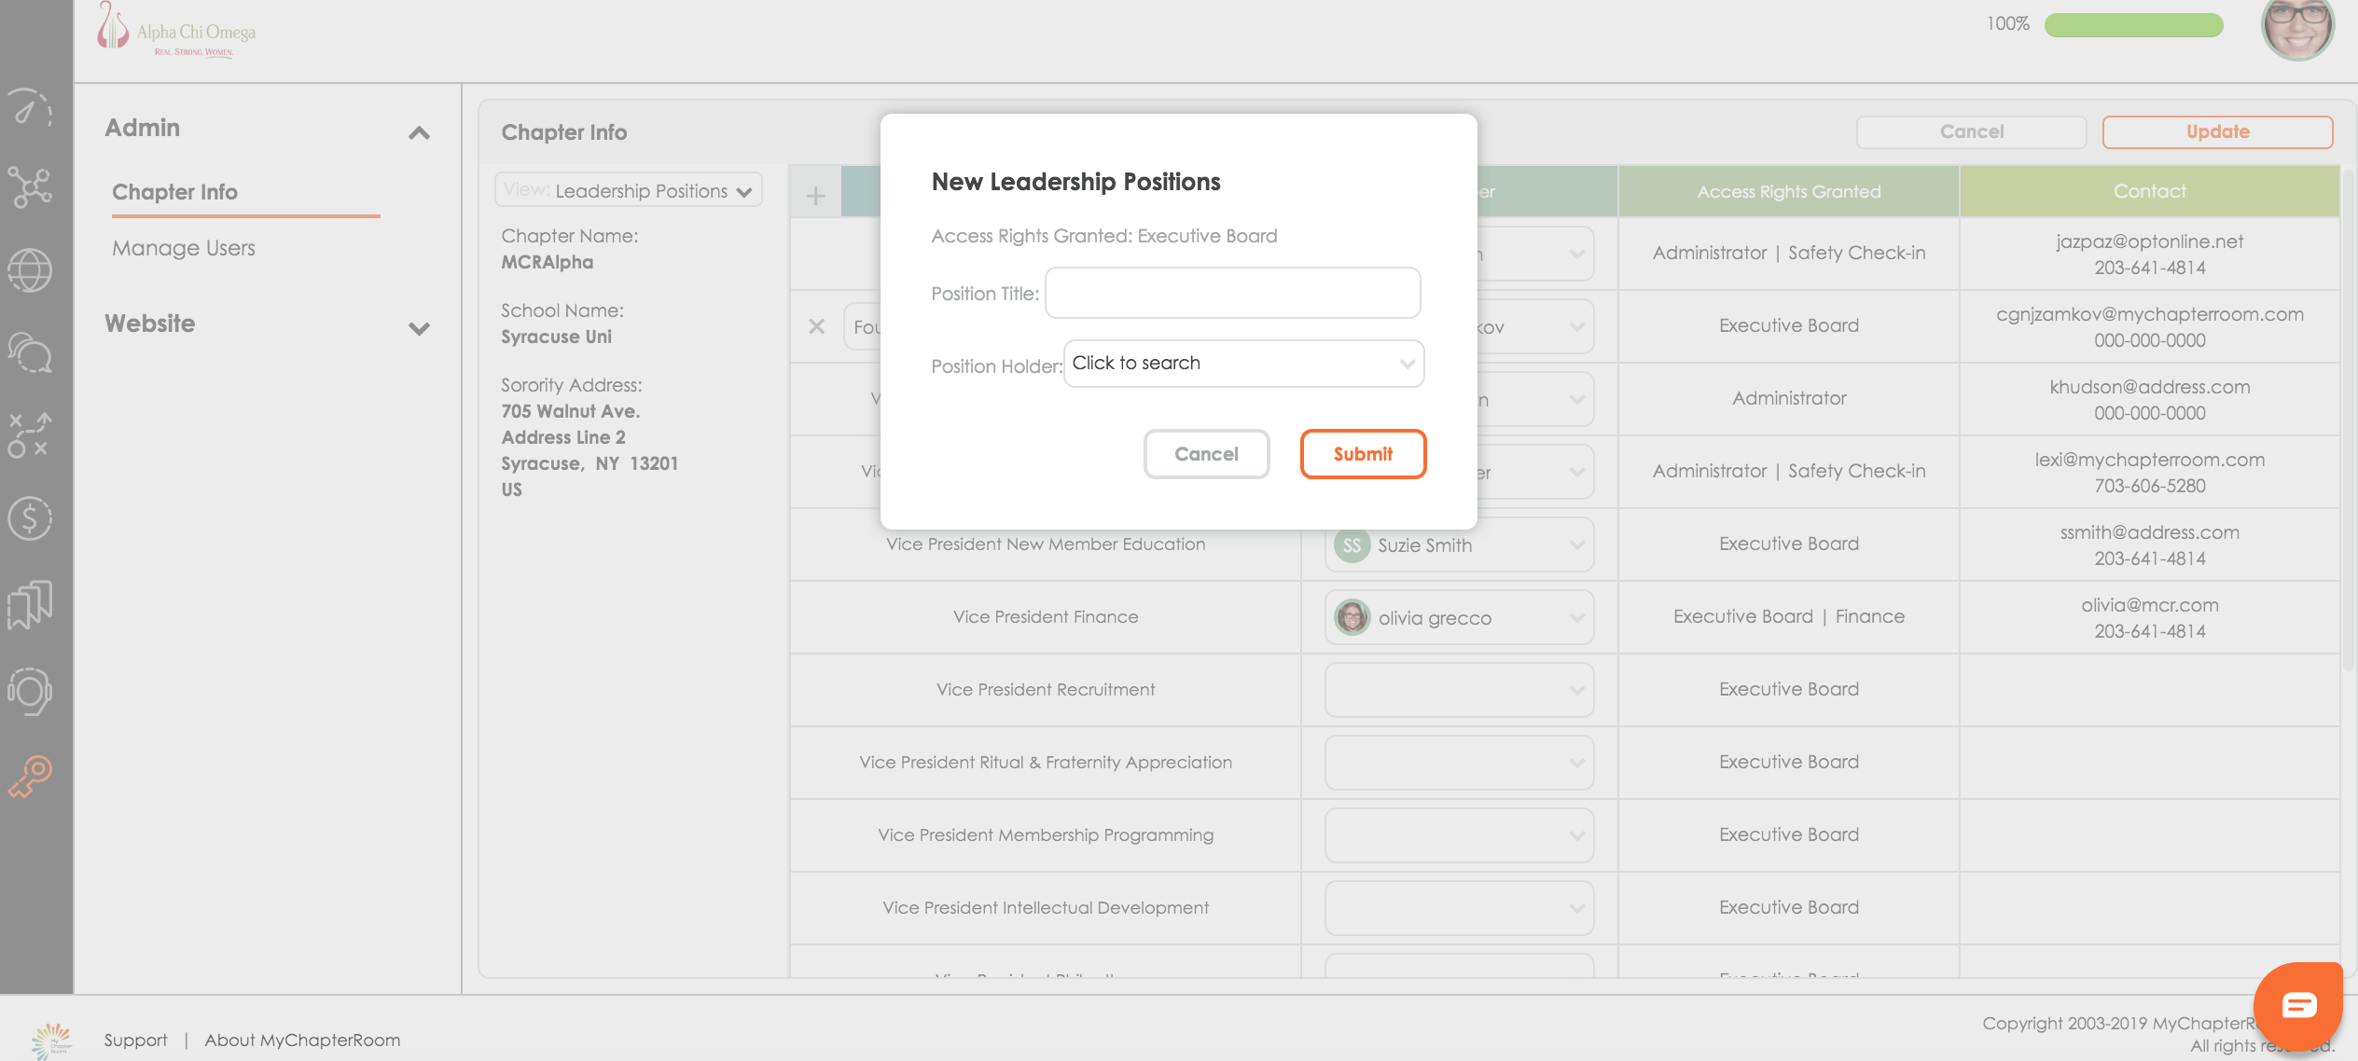Click the plus add position icon
Screen dimensions: 2358x1061
tap(815, 195)
